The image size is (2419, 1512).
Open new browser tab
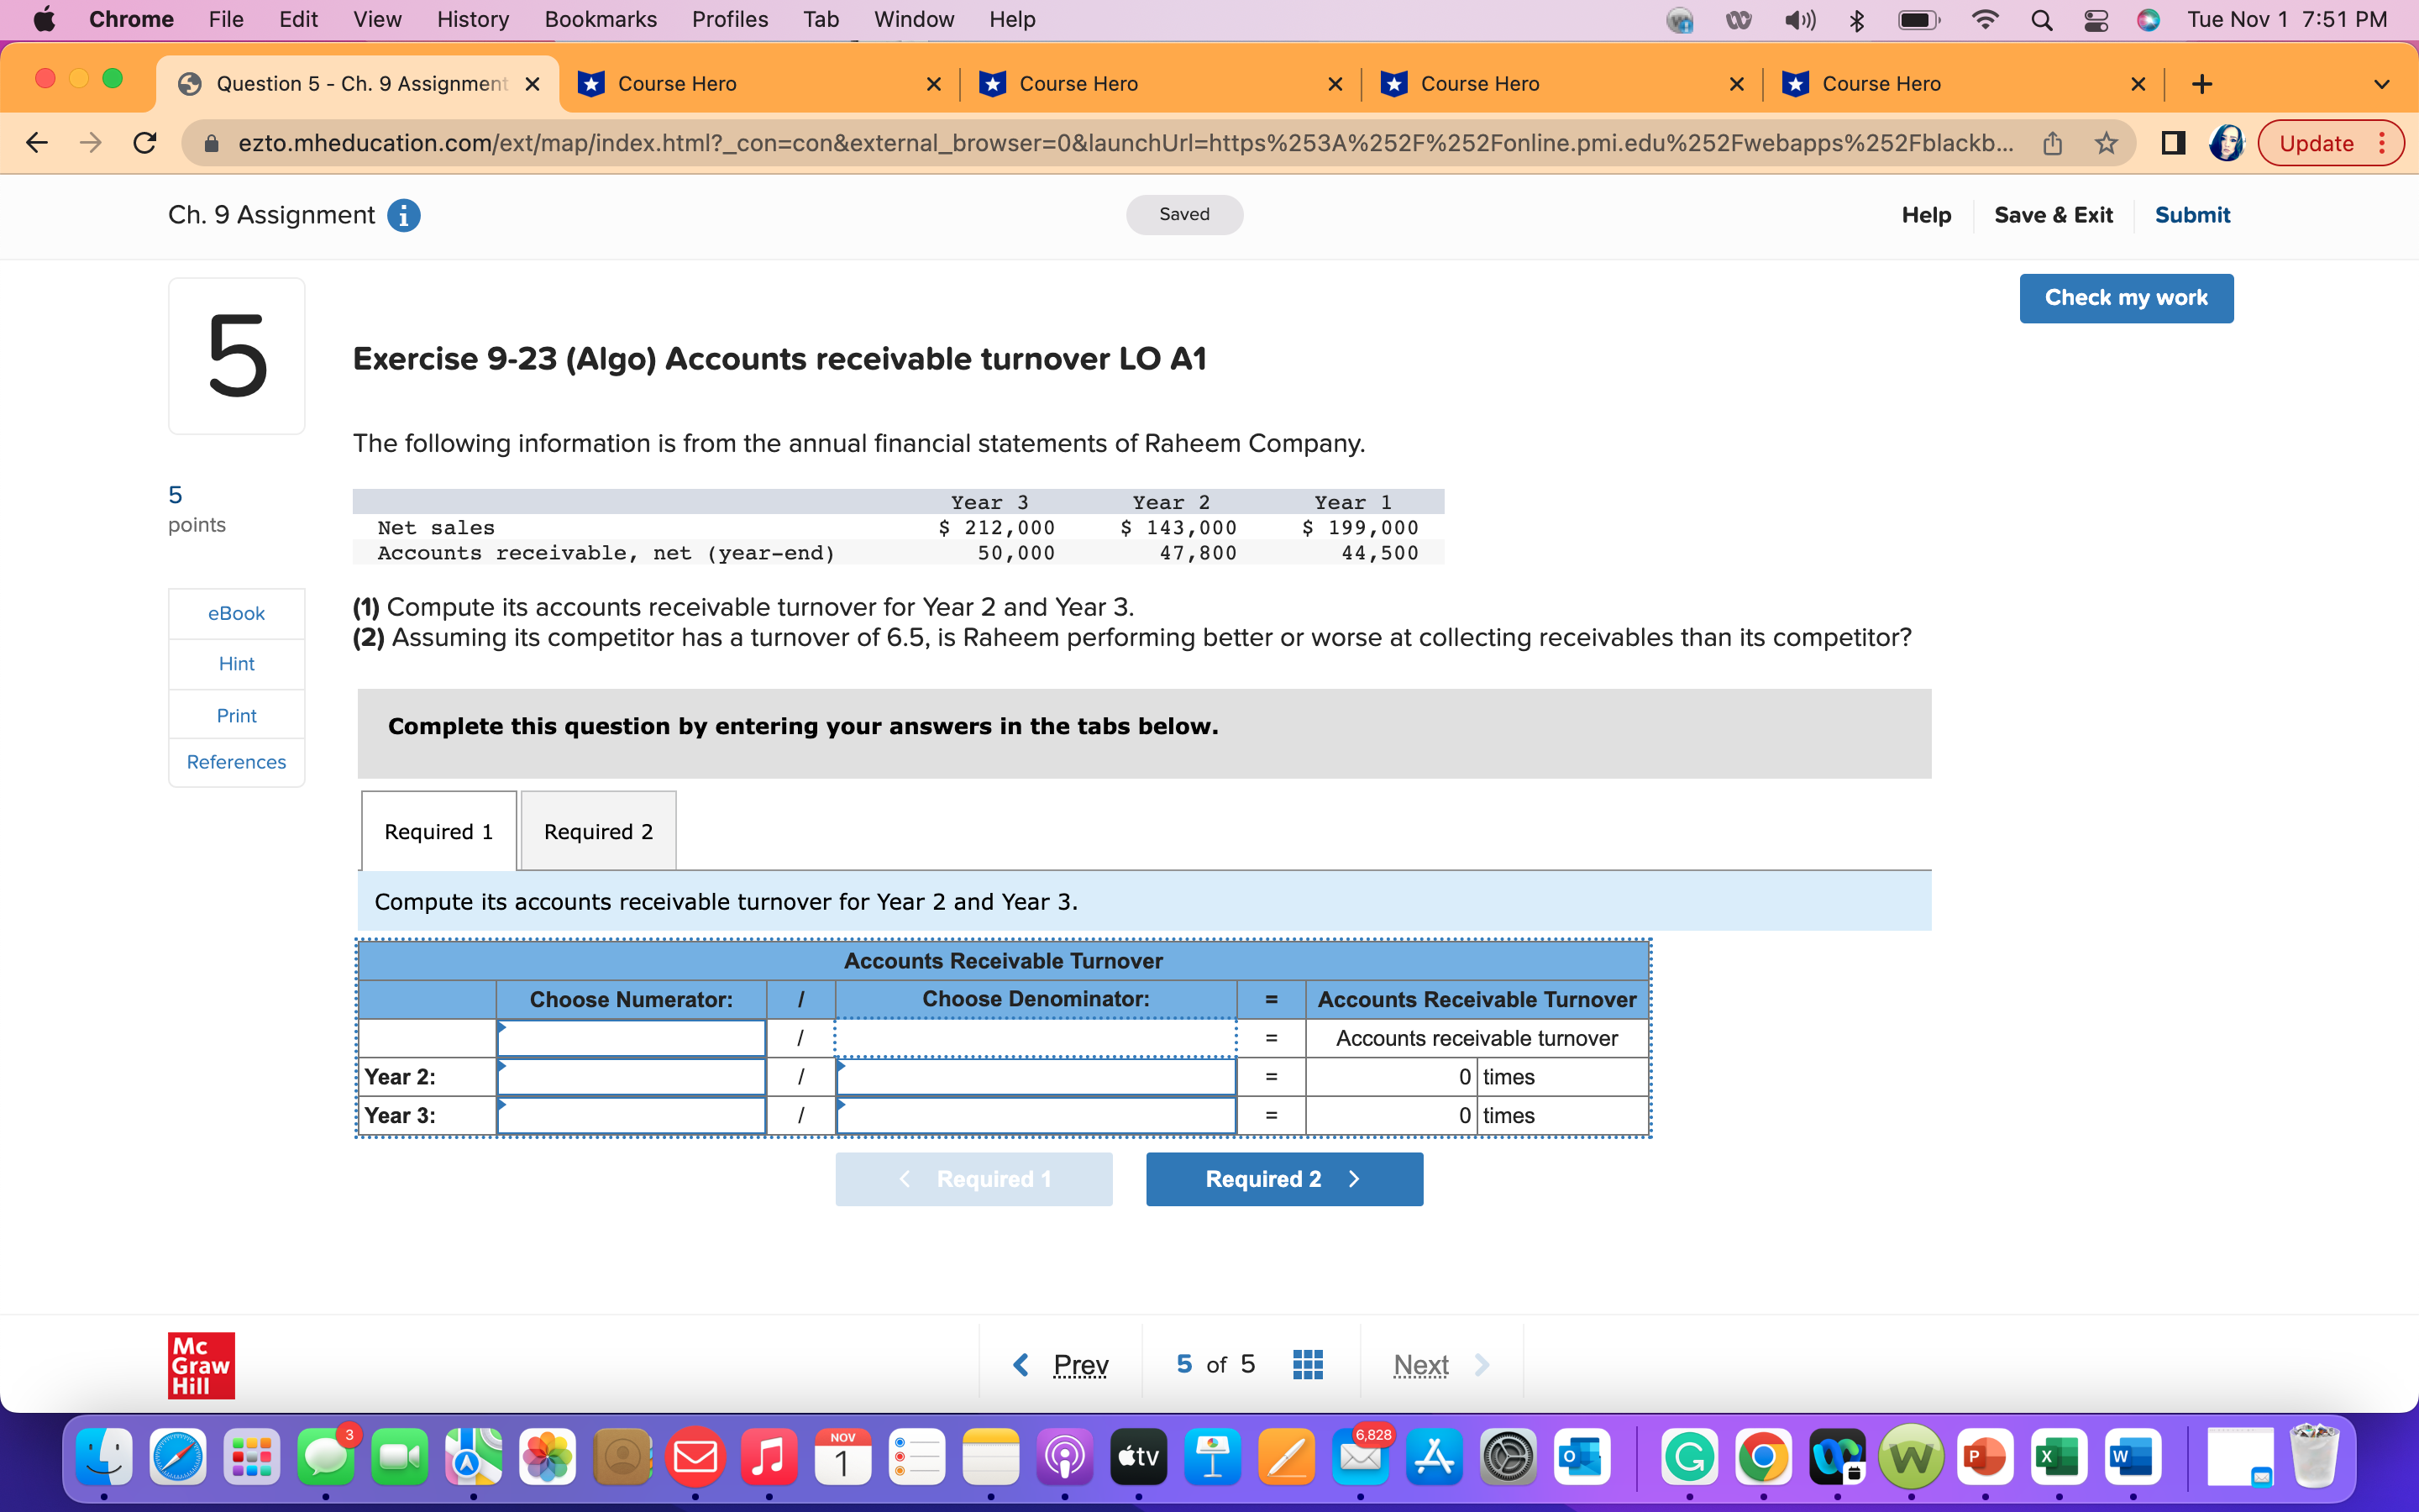coord(2201,84)
